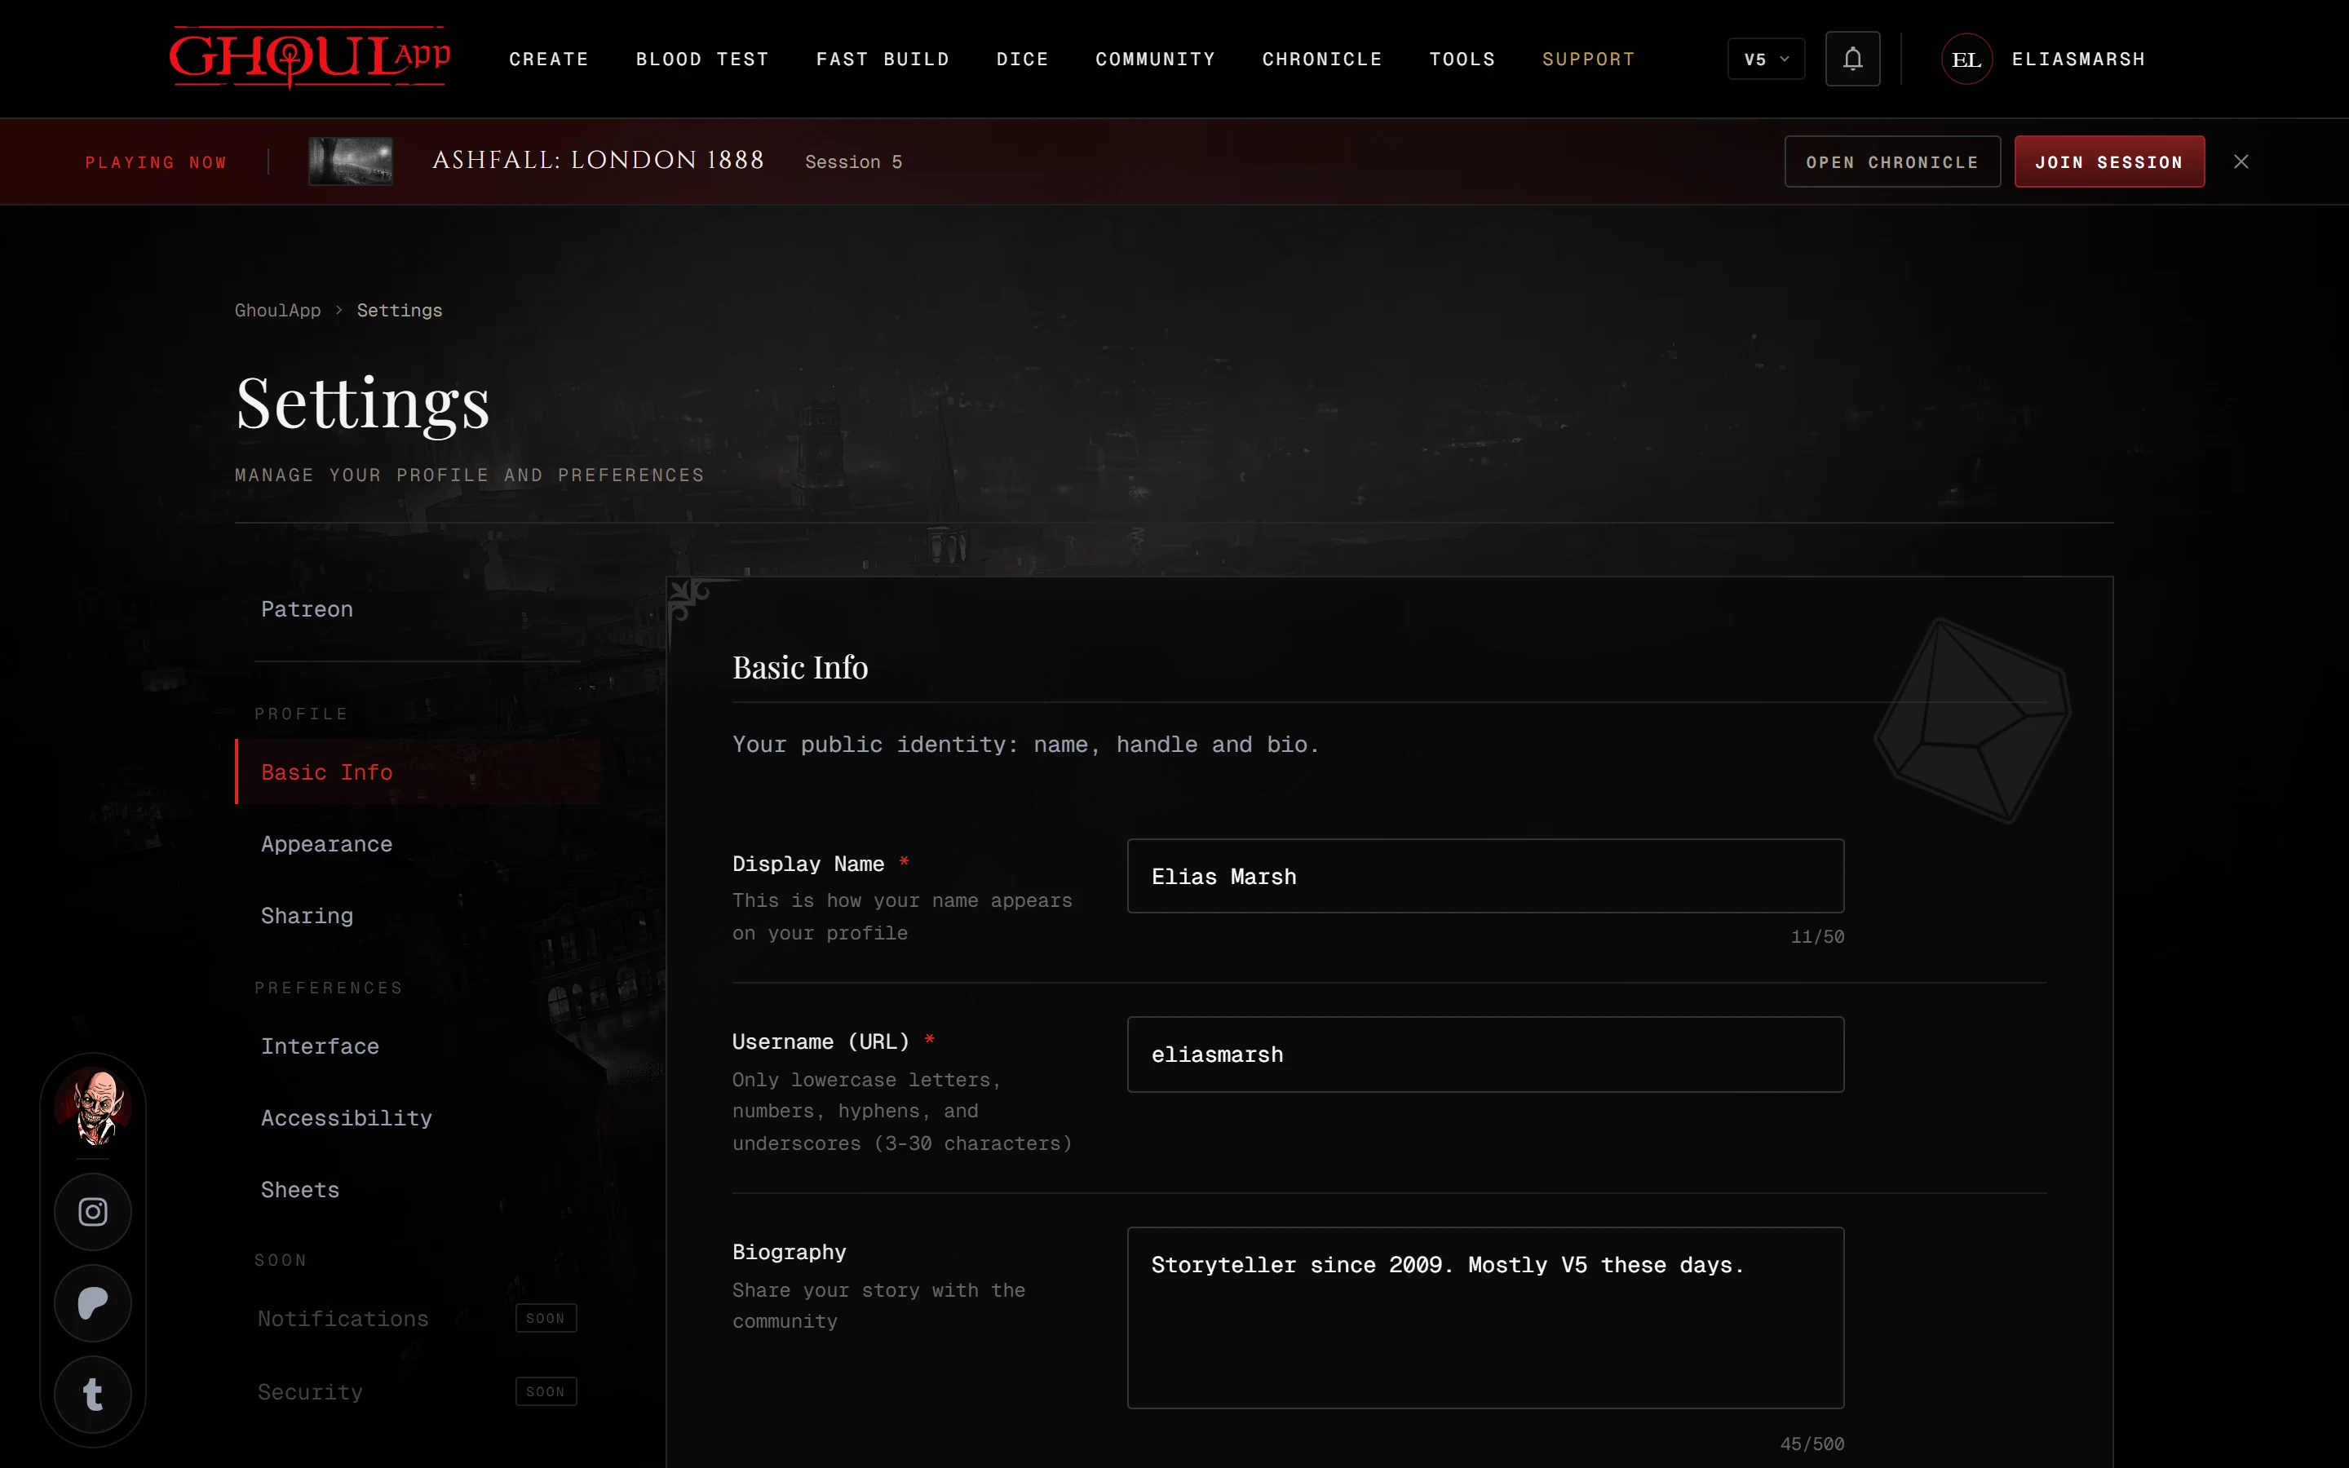Open the Sheets preferences
Image resolution: width=2349 pixels, height=1468 pixels.
click(x=418, y=1189)
